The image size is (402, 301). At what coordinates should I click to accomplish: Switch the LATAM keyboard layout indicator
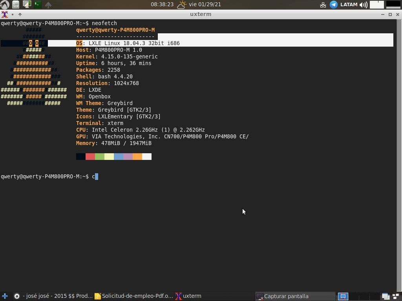tap(348, 5)
